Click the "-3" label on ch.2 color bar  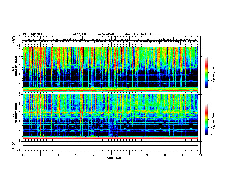(x=211, y=104)
